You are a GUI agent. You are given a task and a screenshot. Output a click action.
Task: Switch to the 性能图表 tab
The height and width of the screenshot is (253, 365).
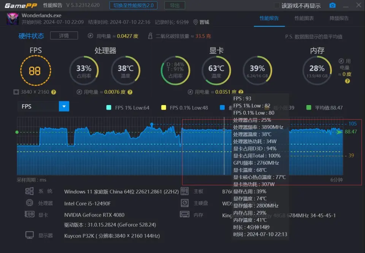(x=304, y=18)
